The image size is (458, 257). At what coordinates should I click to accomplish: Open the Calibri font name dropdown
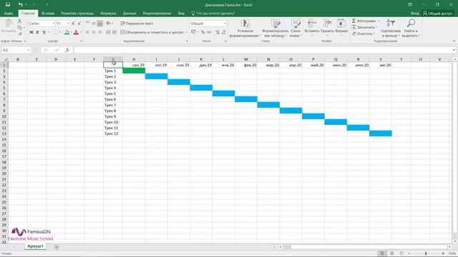click(x=54, y=24)
